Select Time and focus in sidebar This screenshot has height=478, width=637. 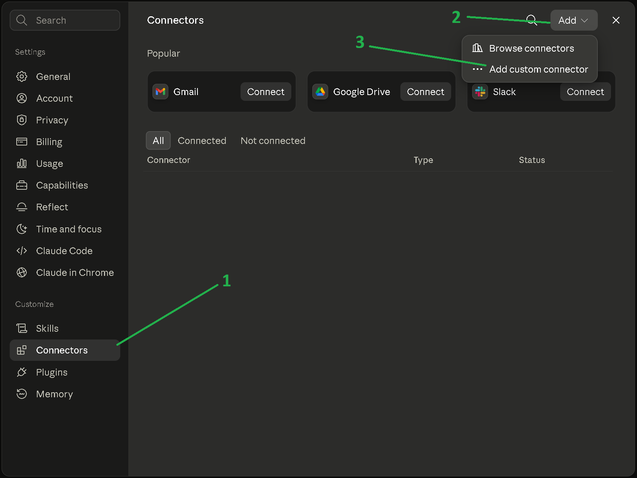point(65,229)
